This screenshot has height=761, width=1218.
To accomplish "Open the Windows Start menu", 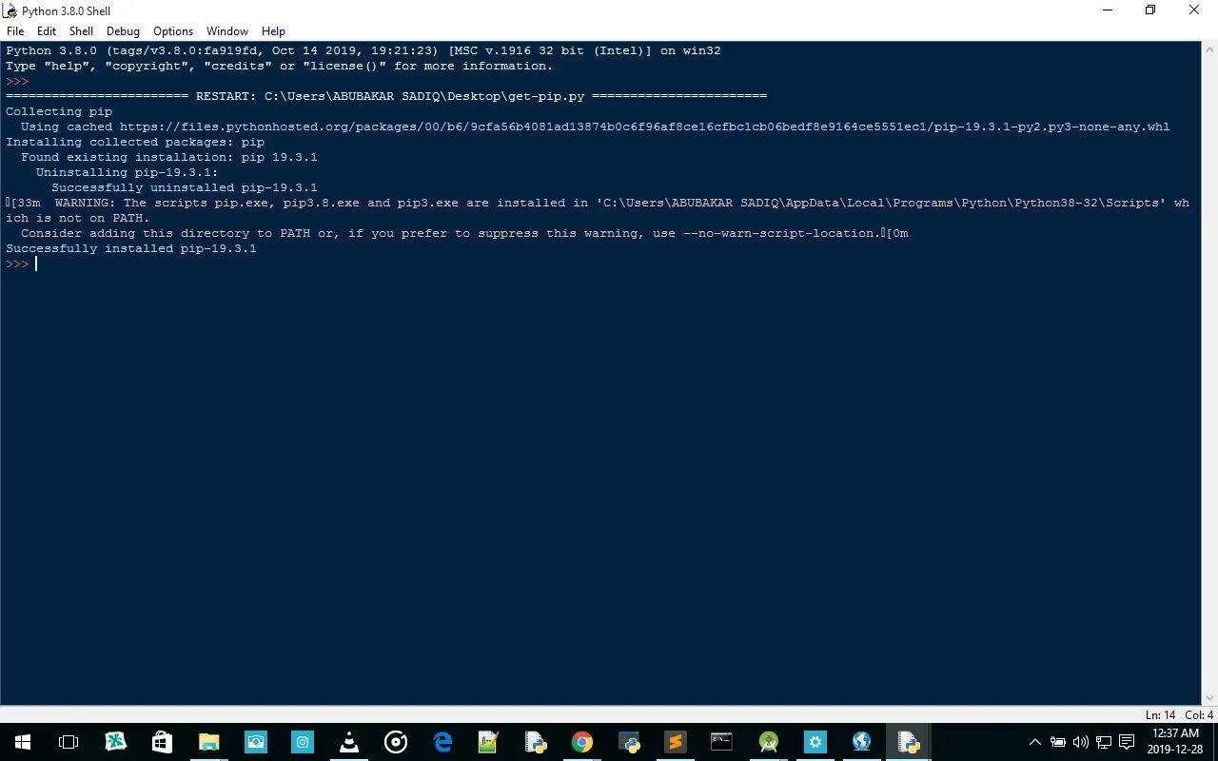I will (23, 742).
